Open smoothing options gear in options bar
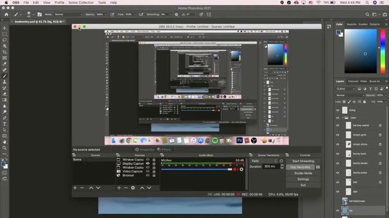Image resolution: width=389 pixels, height=218 pixels. pyautogui.click(x=176, y=15)
